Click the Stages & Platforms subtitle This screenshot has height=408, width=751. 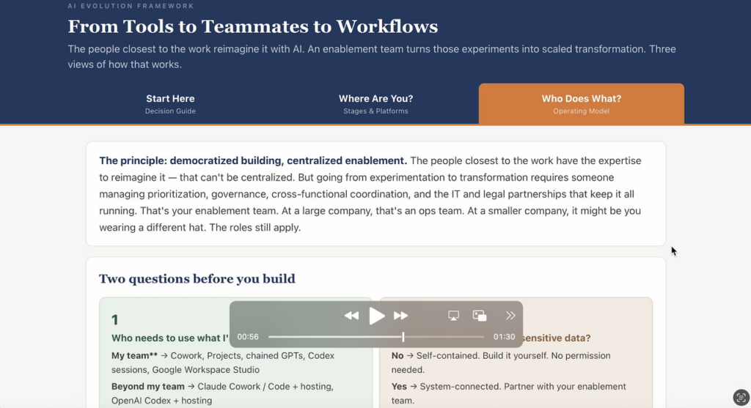tap(375, 111)
